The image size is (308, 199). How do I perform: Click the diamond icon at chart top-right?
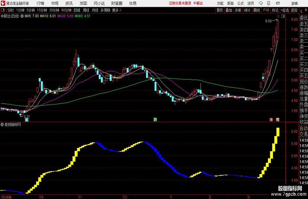(x=278, y=16)
